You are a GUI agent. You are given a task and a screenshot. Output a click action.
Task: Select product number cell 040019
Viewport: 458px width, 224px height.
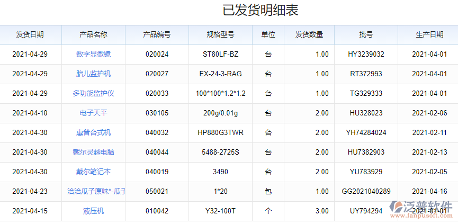click(157, 172)
